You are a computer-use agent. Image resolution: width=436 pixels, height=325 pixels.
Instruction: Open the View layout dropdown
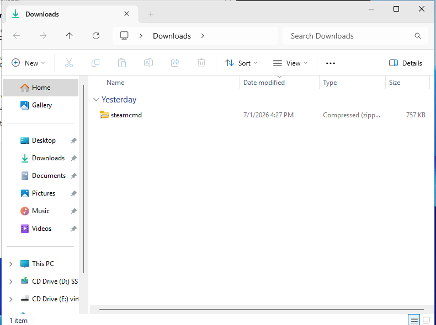click(290, 63)
